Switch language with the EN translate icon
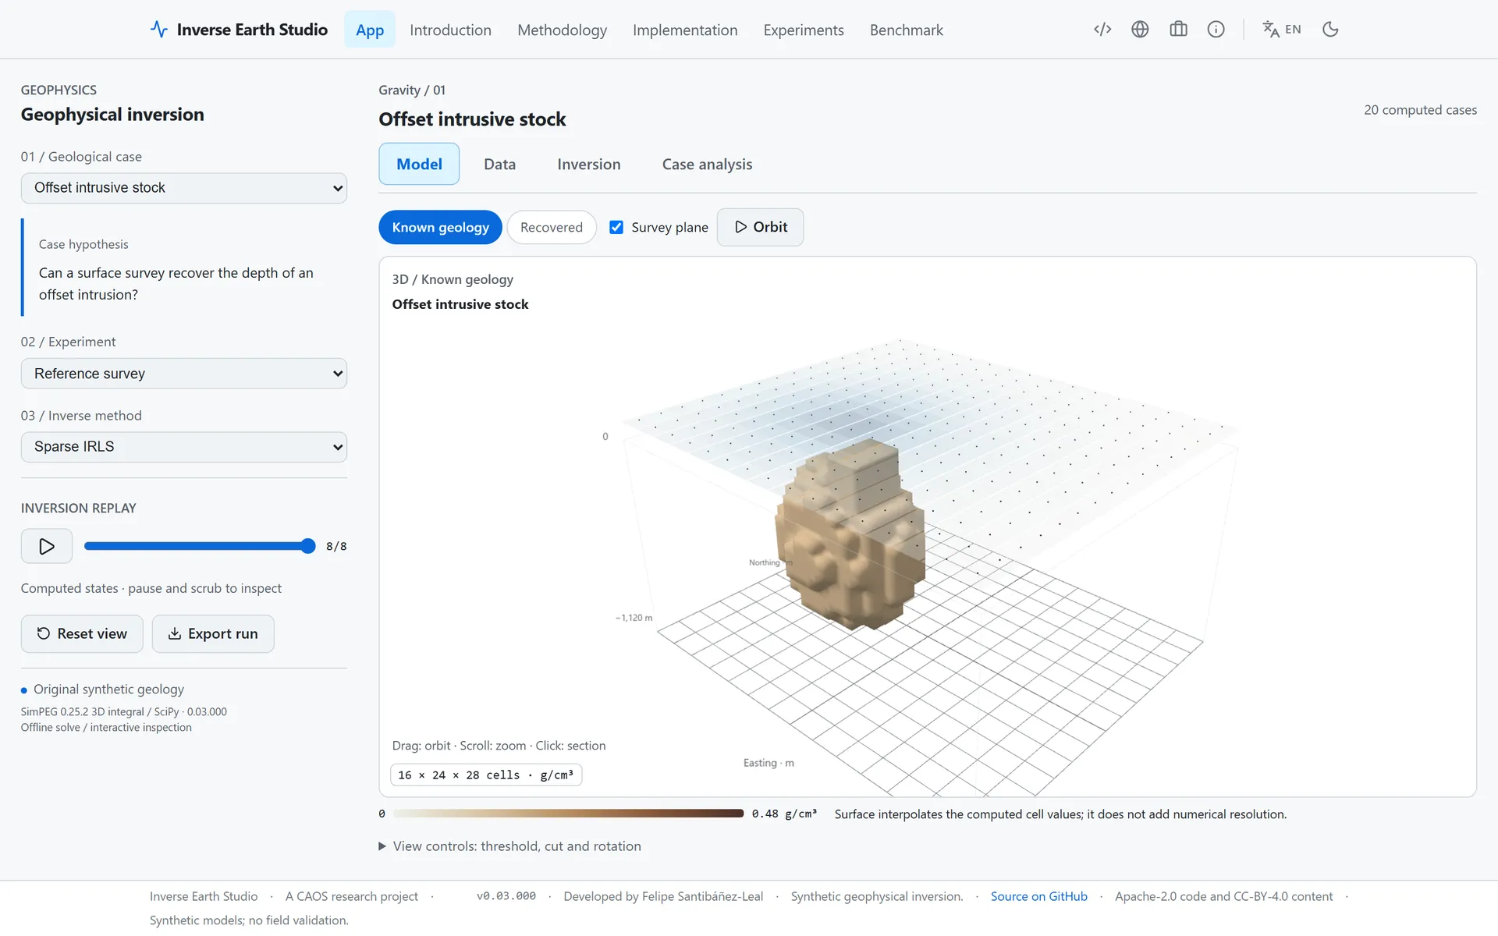 pyautogui.click(x=1282, y=30)
